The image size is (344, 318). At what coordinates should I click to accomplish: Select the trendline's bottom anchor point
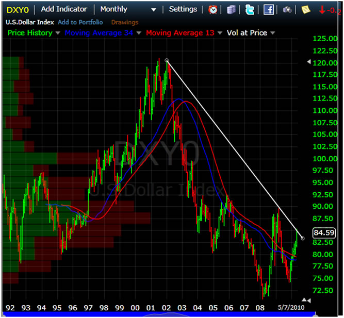click(x=303, y=238)
